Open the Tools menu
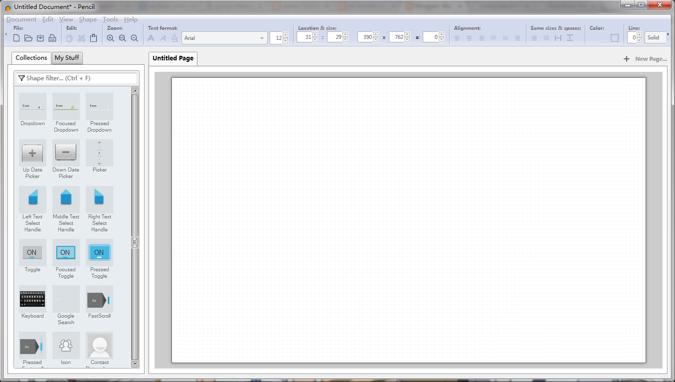 [x=110, y=19]
